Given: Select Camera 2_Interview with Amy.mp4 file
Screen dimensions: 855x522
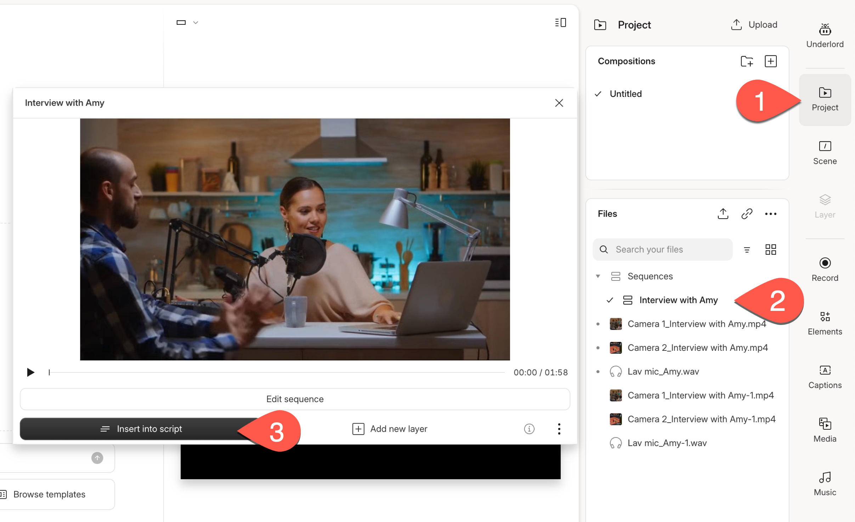Looking at the screenshot, I should tap(697, 348).
